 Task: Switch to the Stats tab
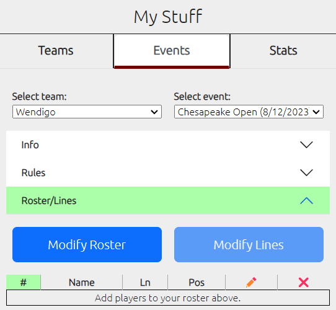coord(283,51)
